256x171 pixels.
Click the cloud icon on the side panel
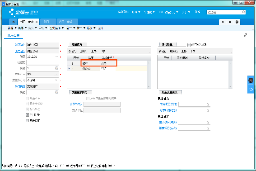tap(251, 89)
